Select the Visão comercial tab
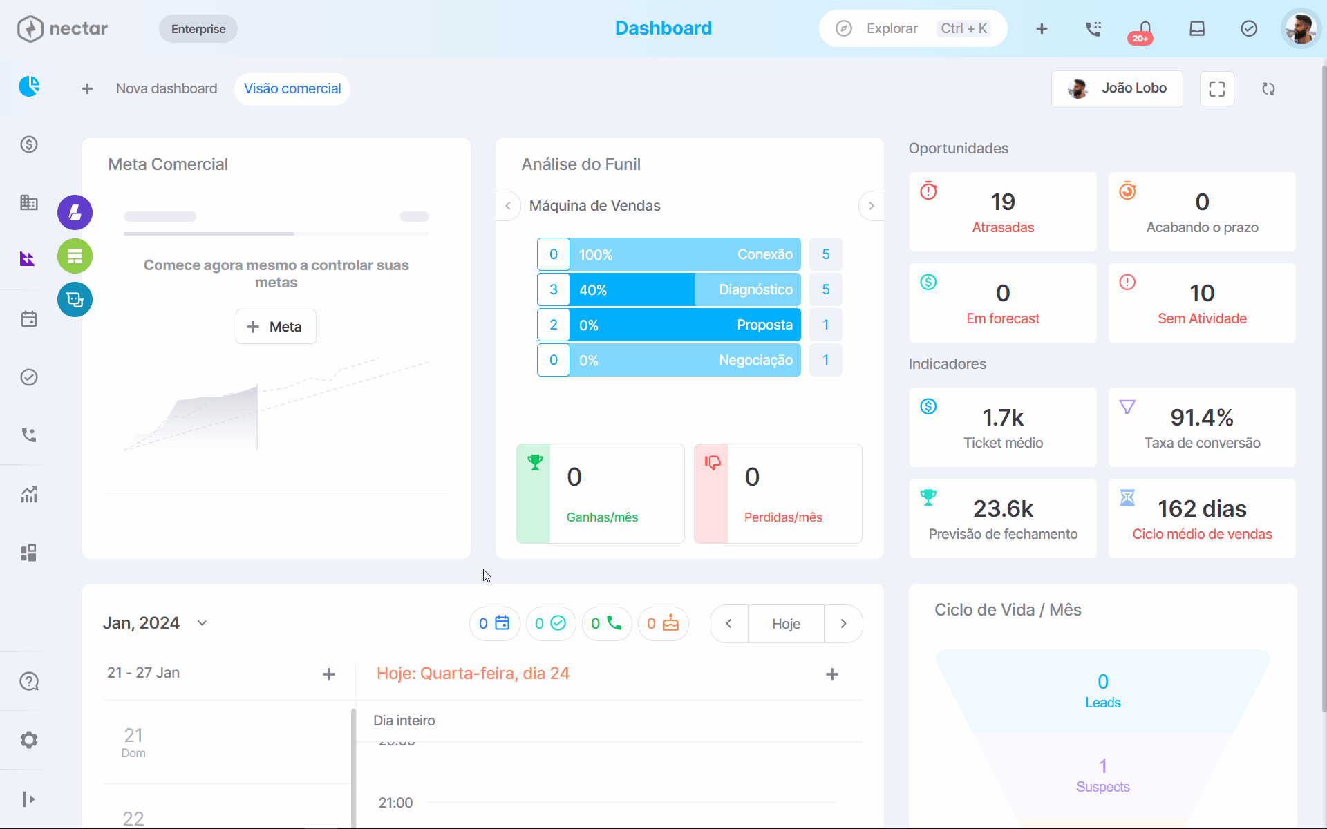This screenshot has width=1327, height=829. click(x=292, y=89)
